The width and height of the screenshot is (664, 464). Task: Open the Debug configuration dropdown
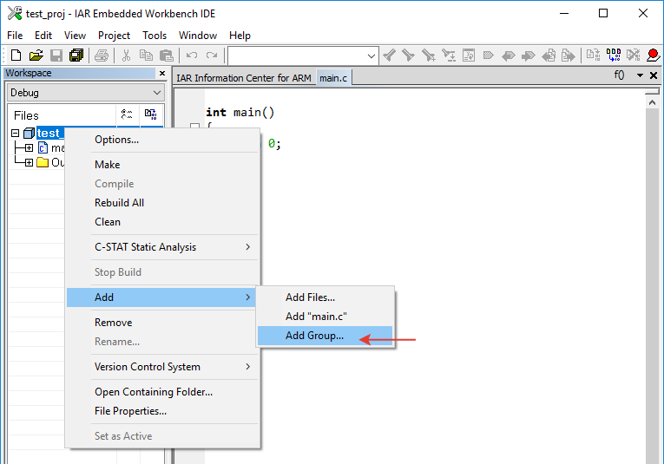(x=156, y=93)
